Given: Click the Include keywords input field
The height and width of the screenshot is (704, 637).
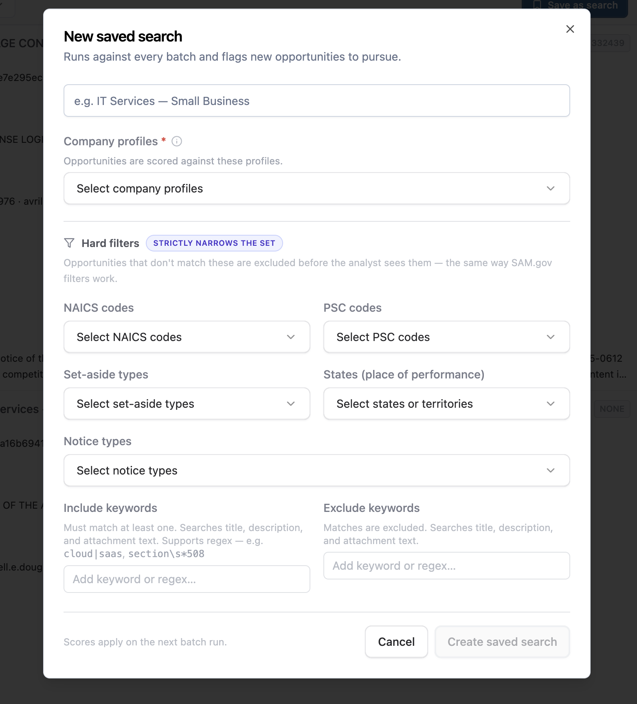Looking at the screenshot, I should (187, 579).
